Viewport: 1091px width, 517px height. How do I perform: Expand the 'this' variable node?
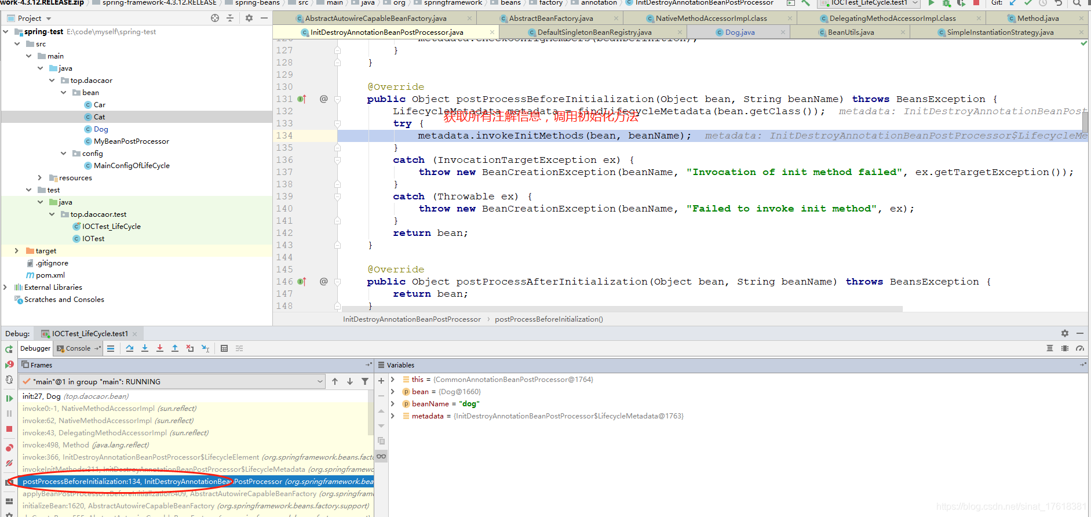(x=393, y=380)
